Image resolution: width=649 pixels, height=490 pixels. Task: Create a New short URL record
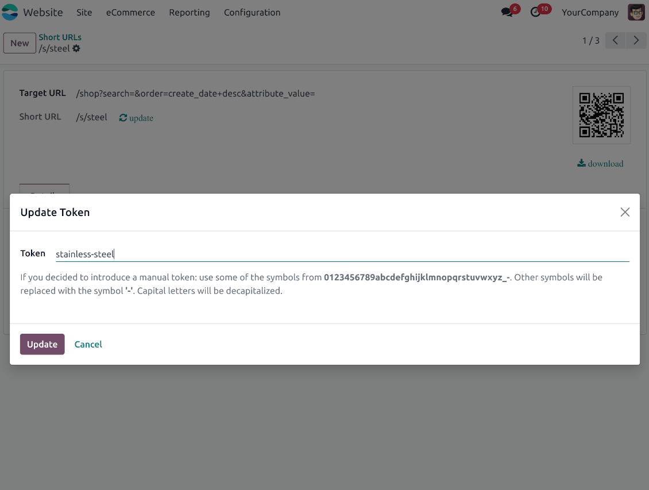point(20,43)
